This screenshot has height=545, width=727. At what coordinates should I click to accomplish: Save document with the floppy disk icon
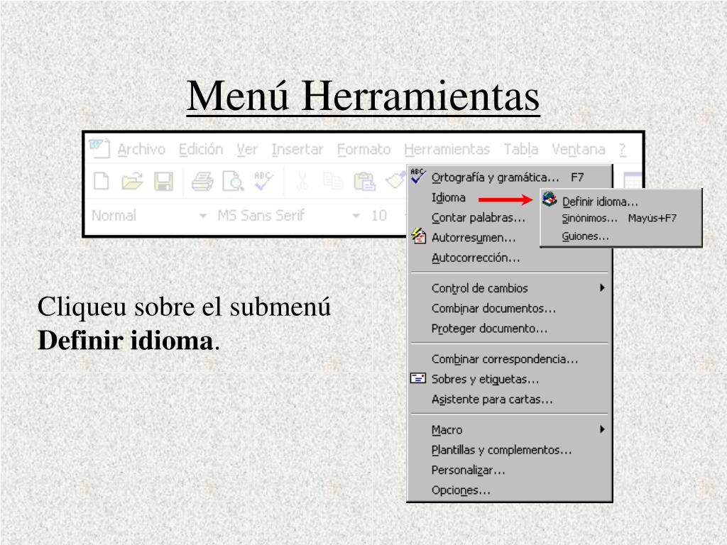click(x=164, y=181)
